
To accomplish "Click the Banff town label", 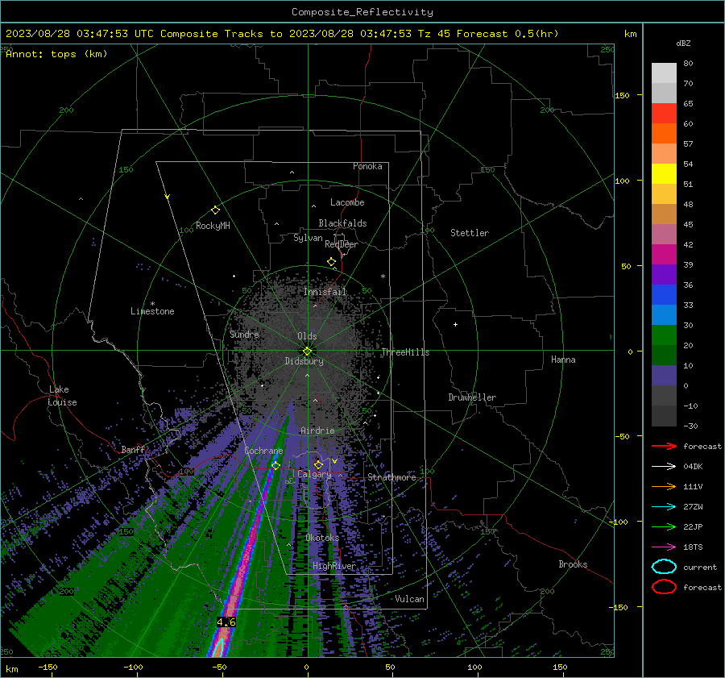I will pyautogui.click(x=133, y=450).
